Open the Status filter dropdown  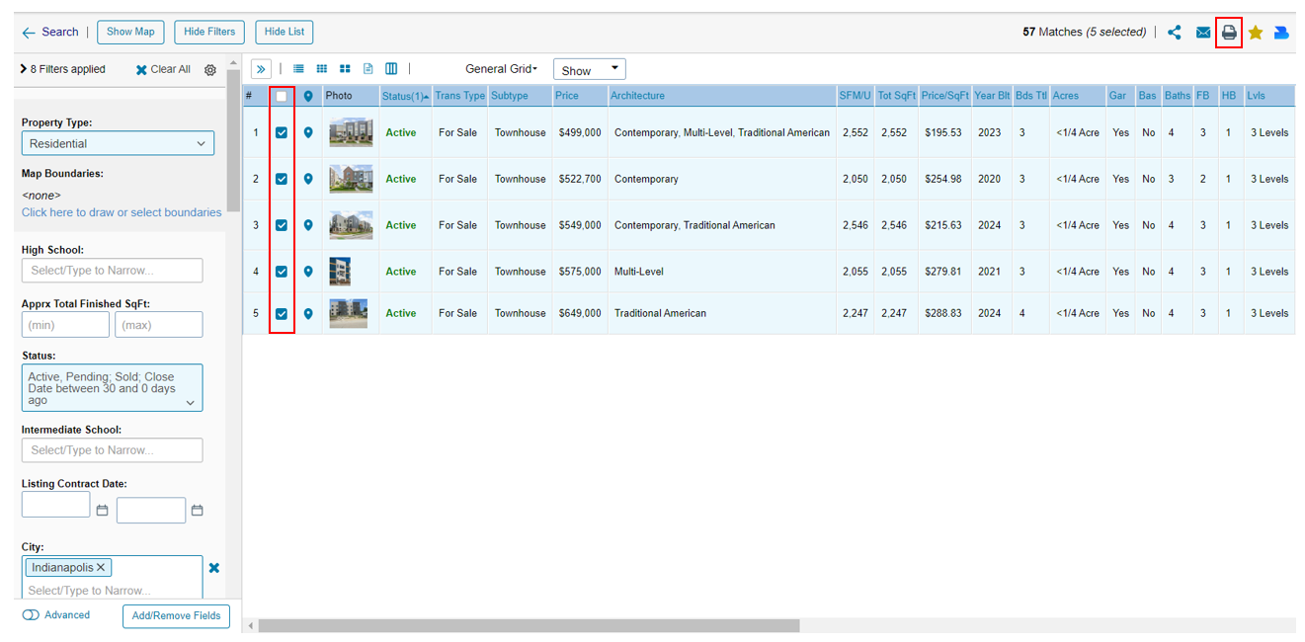[x=112, y=388]
